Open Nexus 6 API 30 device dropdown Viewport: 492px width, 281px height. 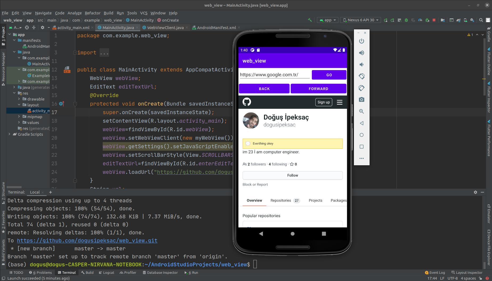(361, 20)
